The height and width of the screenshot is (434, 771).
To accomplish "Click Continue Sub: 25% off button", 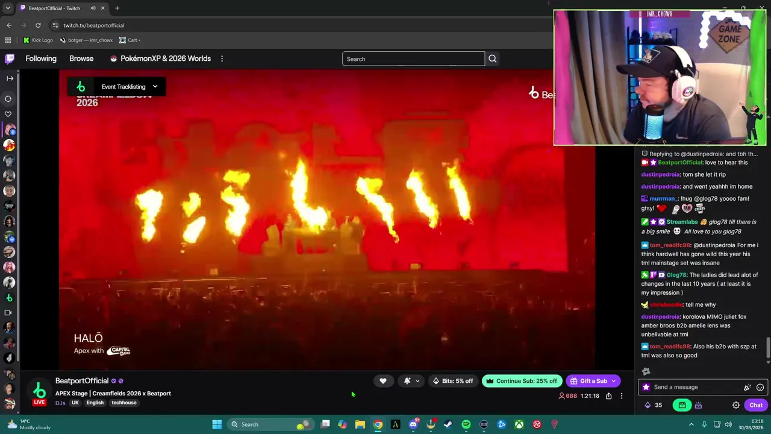I will [522, 381].
